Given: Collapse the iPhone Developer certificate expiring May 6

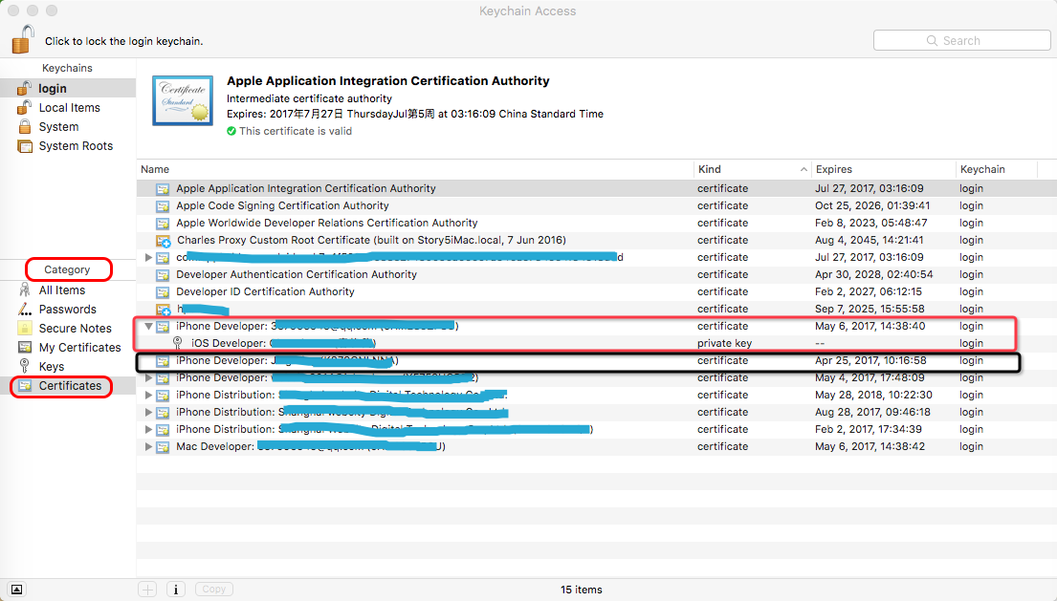Looking at the screenshot, I should (x=148, y=327).
